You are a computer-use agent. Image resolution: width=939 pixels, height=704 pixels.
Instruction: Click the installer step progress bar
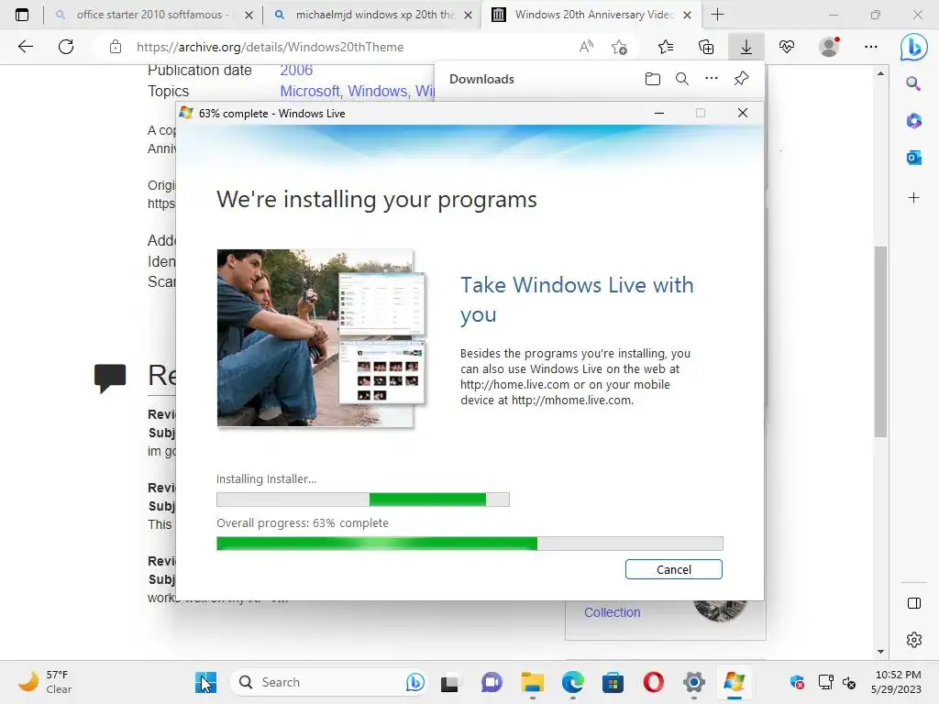click(363, 500)
